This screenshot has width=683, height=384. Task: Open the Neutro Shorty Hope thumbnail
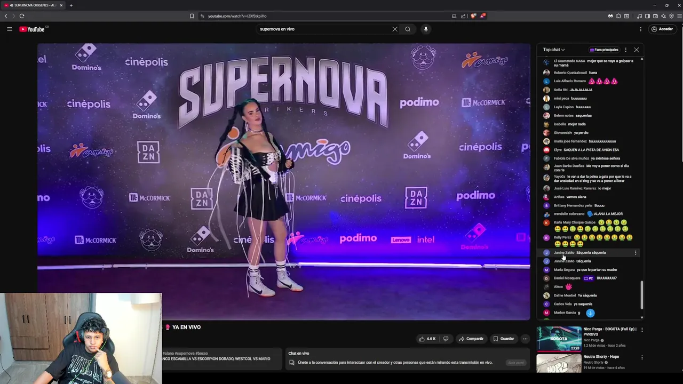coord(559,363)
